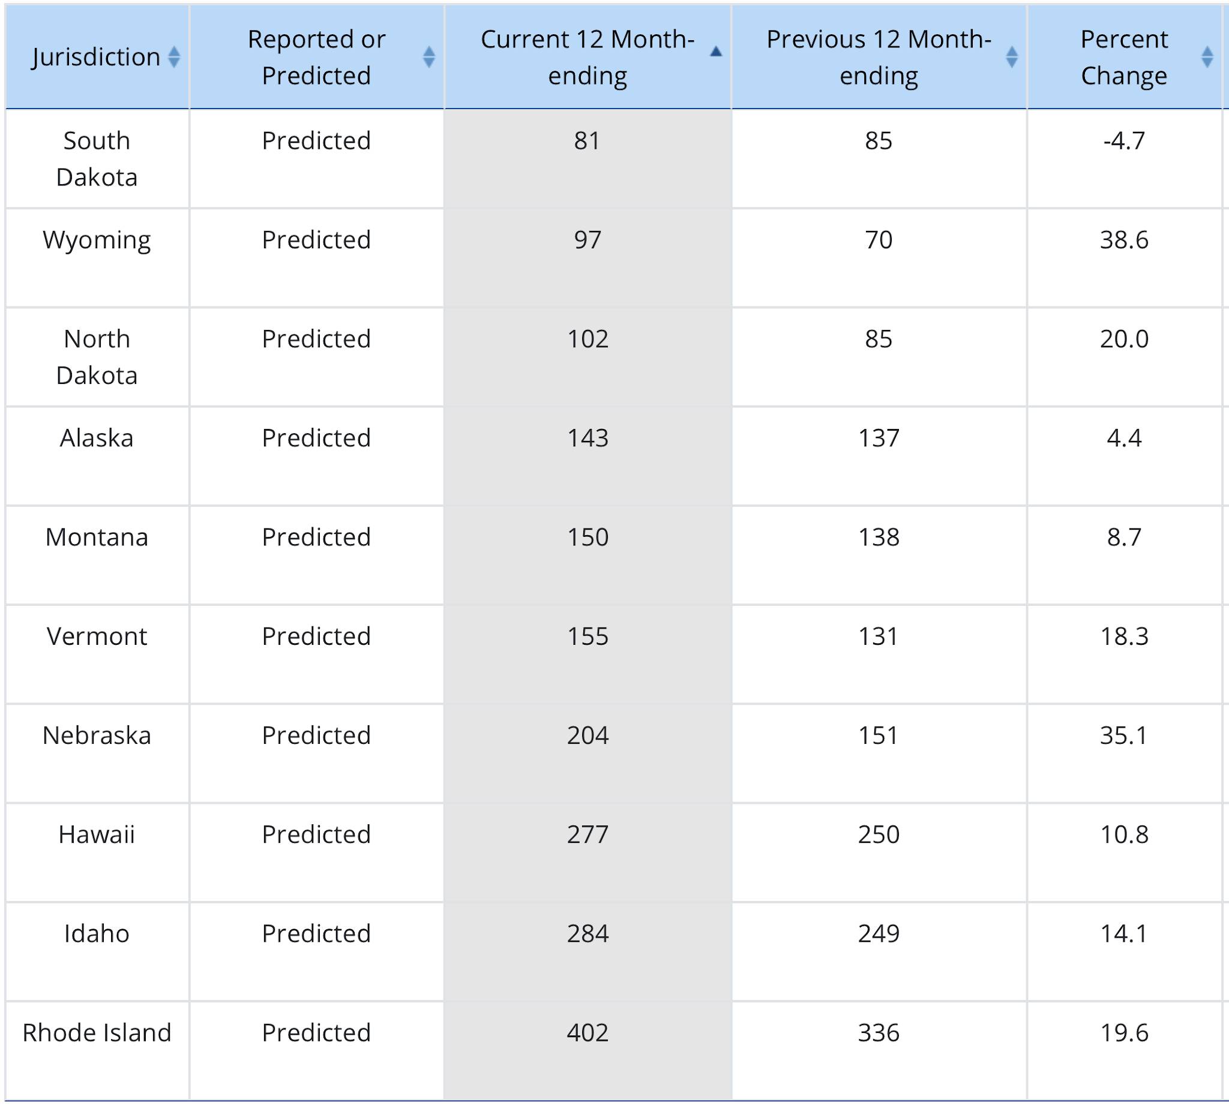
Task: Click Montana's percent change 8.7
Action: (1124, 538)
